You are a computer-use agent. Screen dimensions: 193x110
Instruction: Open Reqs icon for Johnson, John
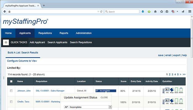click(172, 90)
